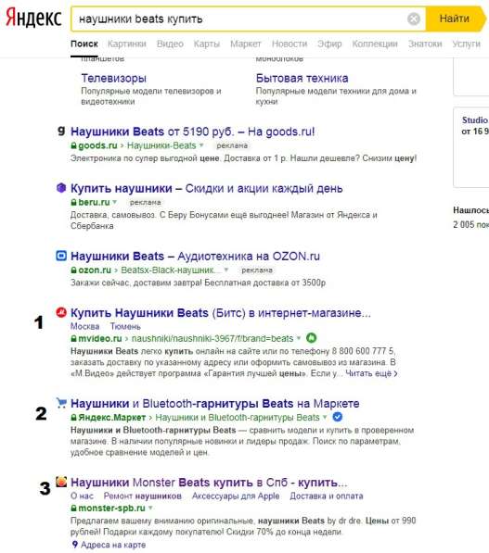Click the Адреса на карте link
Viewport: 489px width, 553px height.
[113, 545]
